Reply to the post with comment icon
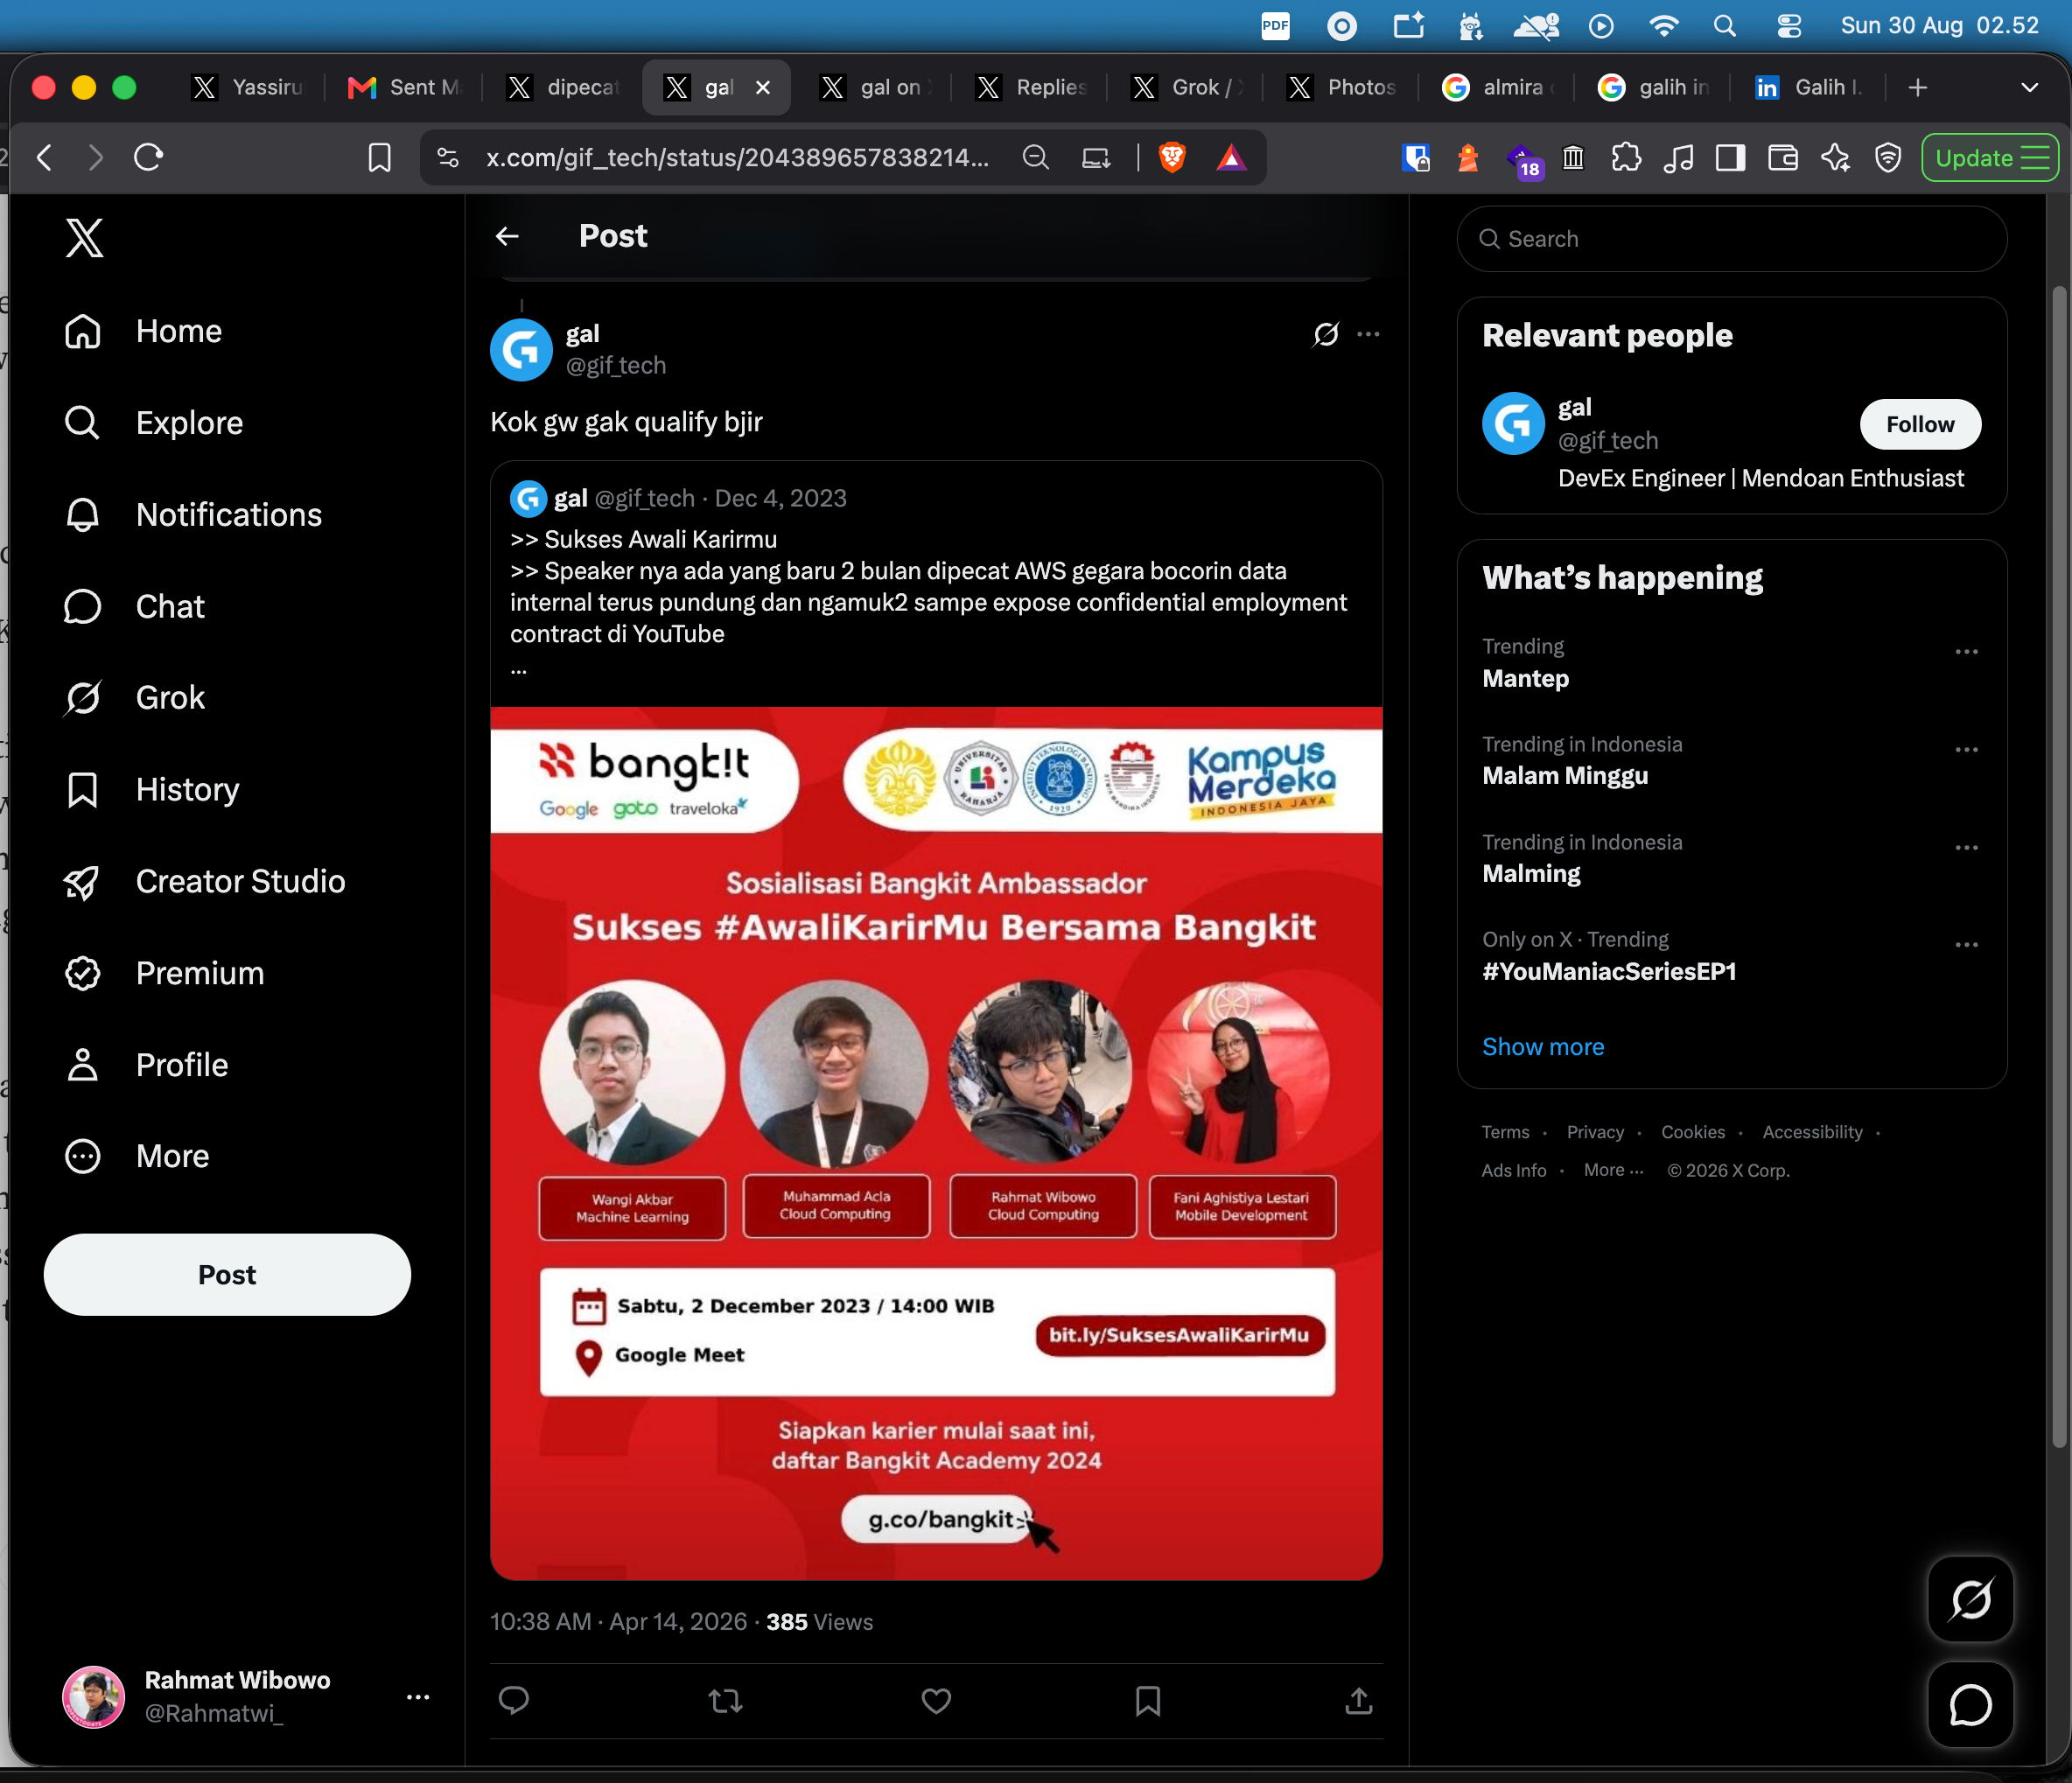This screenshot has height=1783, width=2072. click(x=514, y=1700)
